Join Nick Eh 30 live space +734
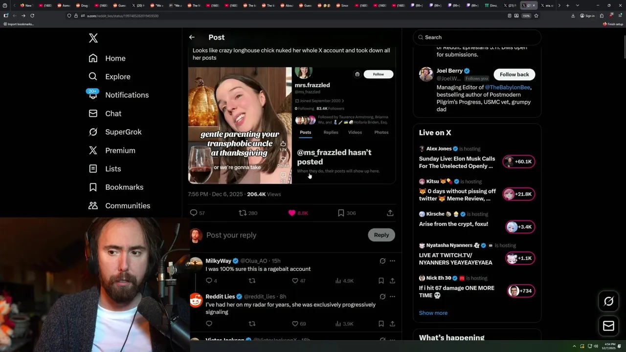626x352 pixels. pyautogui.click(x=521, y=291)
